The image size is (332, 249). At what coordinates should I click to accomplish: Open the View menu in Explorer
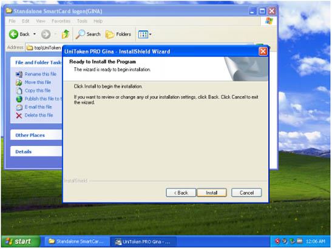point(41,21)
